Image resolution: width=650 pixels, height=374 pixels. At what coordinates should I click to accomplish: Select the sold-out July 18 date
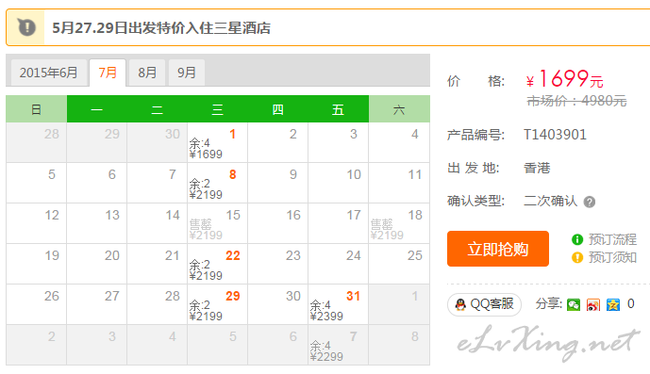coord(399,223)
